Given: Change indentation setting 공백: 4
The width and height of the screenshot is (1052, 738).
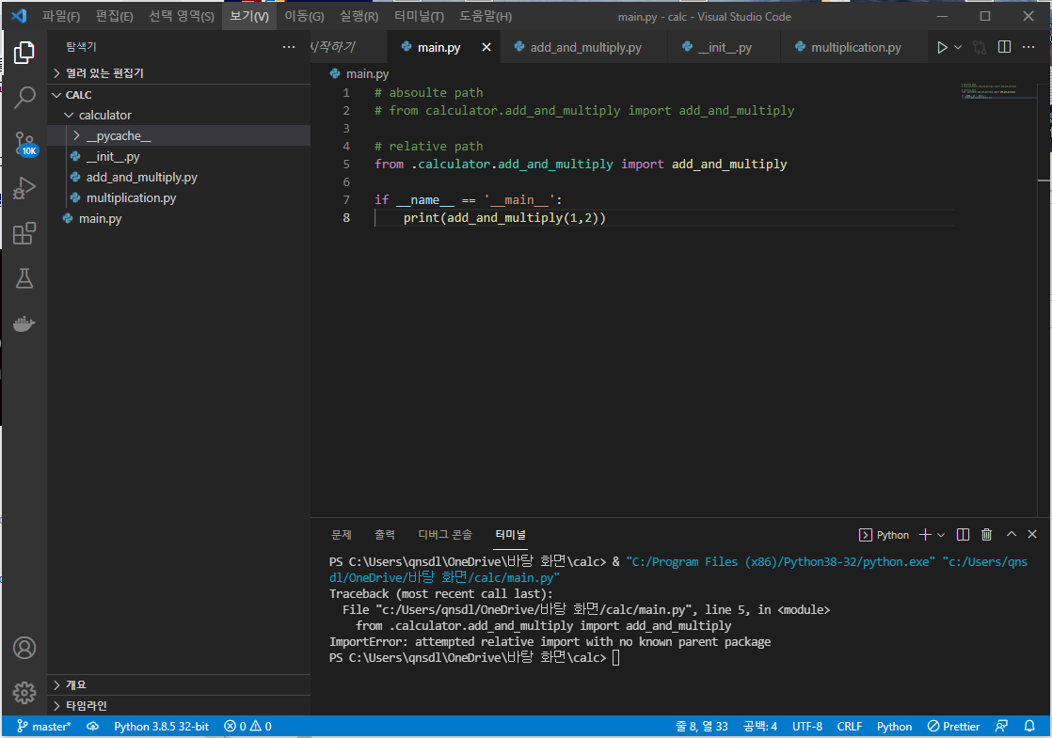Looking at the screenshot, I should click(760, 727).
